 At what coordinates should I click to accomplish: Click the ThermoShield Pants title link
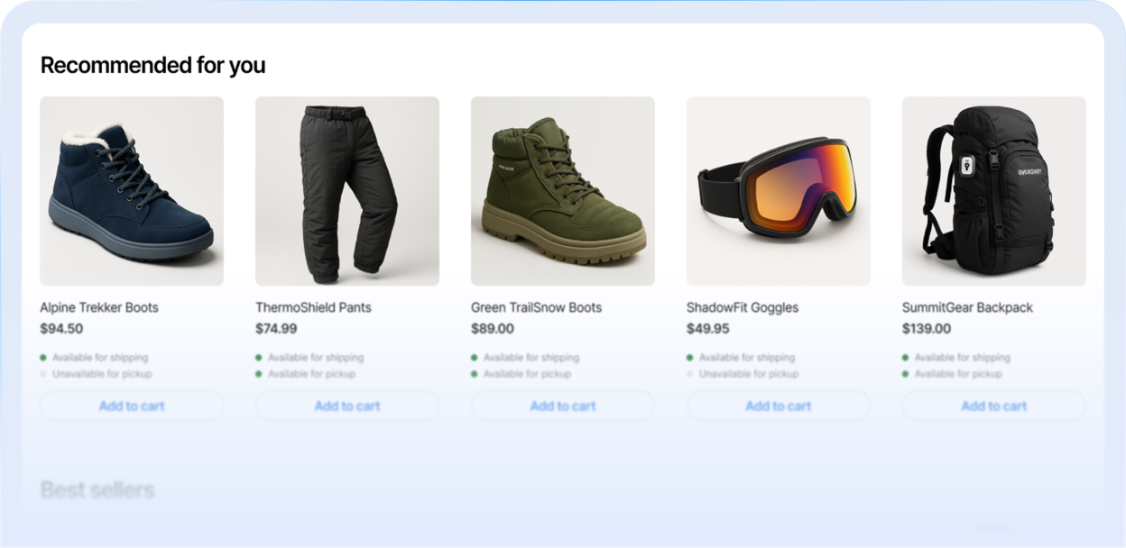pyautogui.click(x=313, y=307)
